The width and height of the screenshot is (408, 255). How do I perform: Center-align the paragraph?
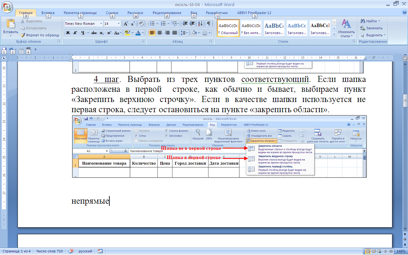click(160, 33)
